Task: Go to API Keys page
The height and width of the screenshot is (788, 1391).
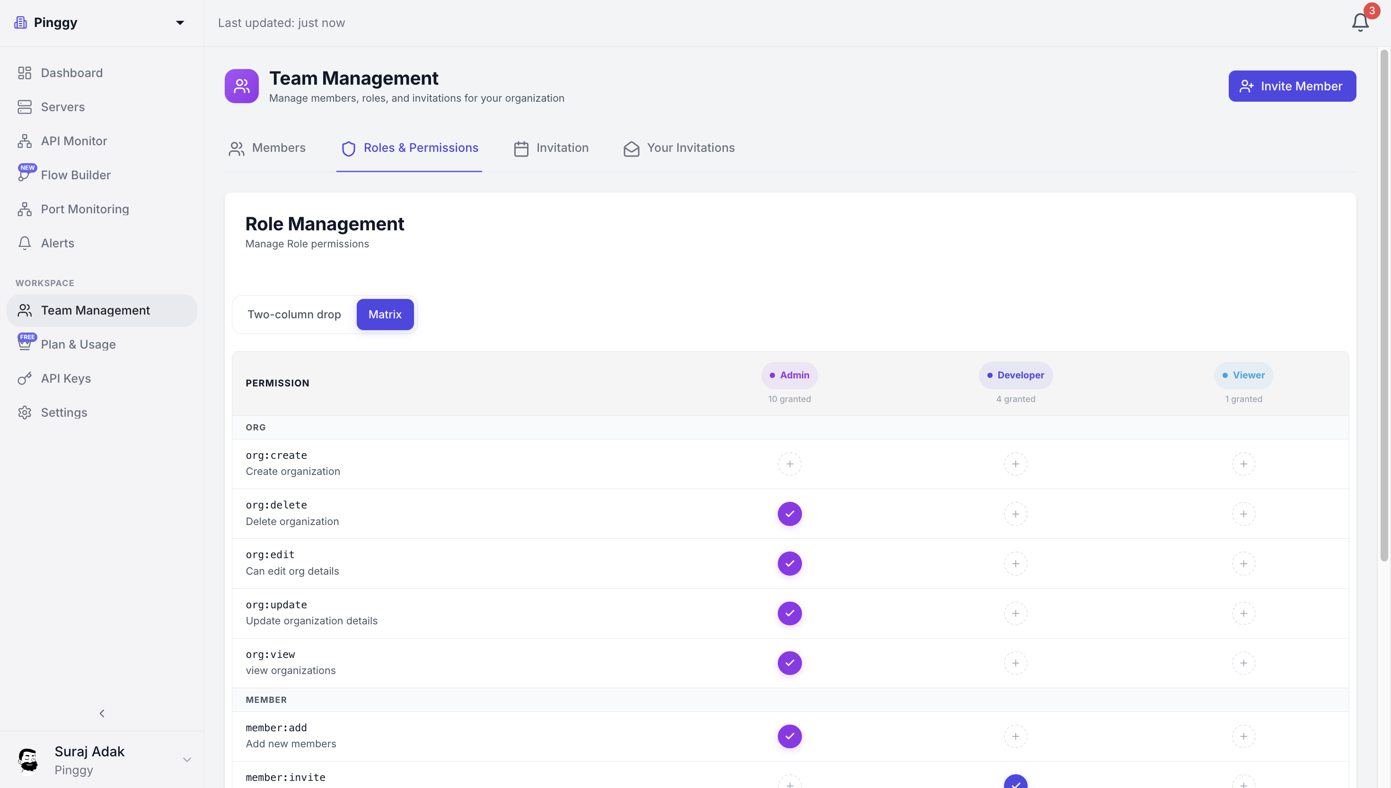Action: (102, 379)
